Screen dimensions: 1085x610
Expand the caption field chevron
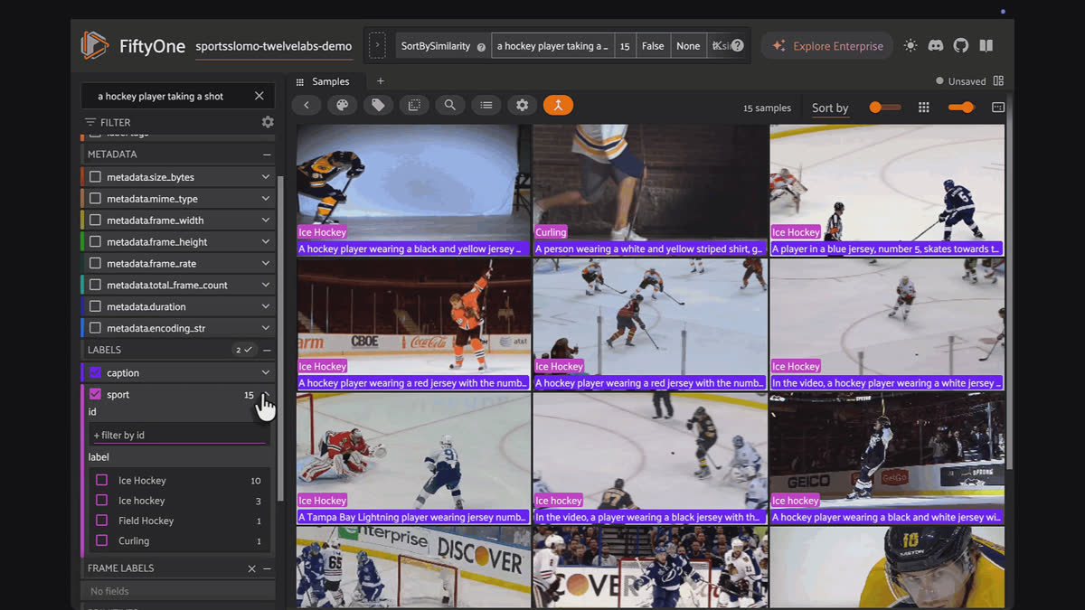[x=266, y=372]
